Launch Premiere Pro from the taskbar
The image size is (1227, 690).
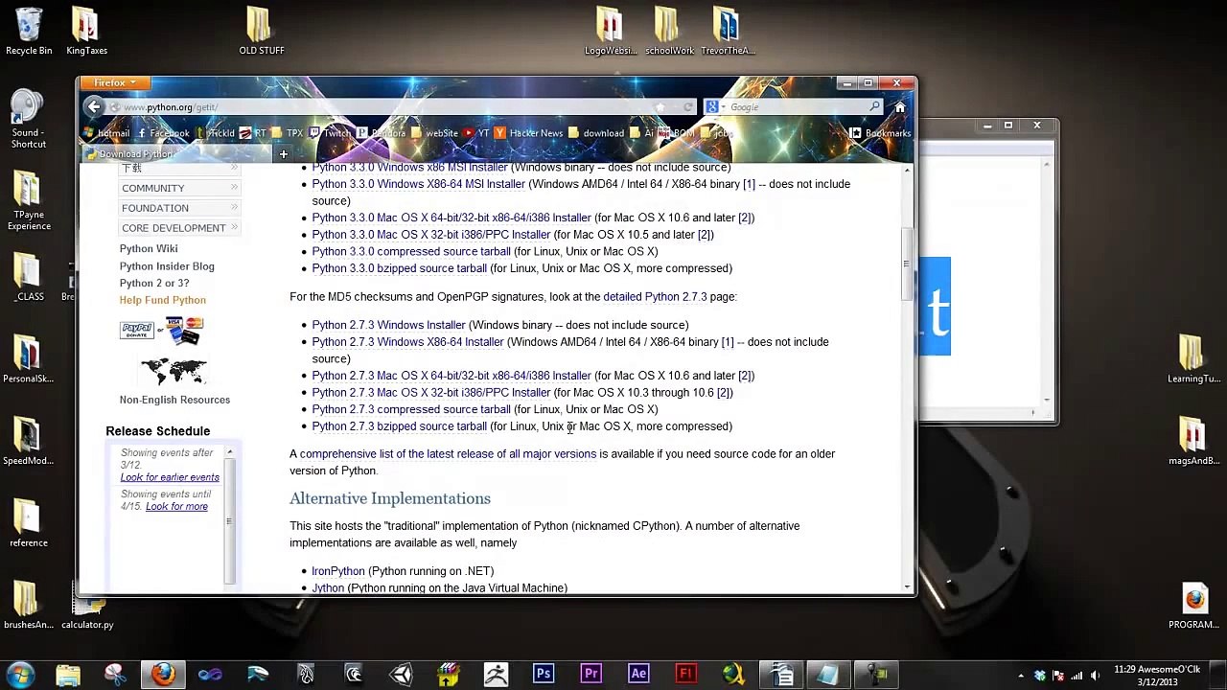tap(590, 675)
